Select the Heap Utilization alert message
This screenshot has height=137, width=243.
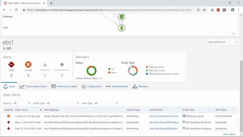tap(84, 116)
